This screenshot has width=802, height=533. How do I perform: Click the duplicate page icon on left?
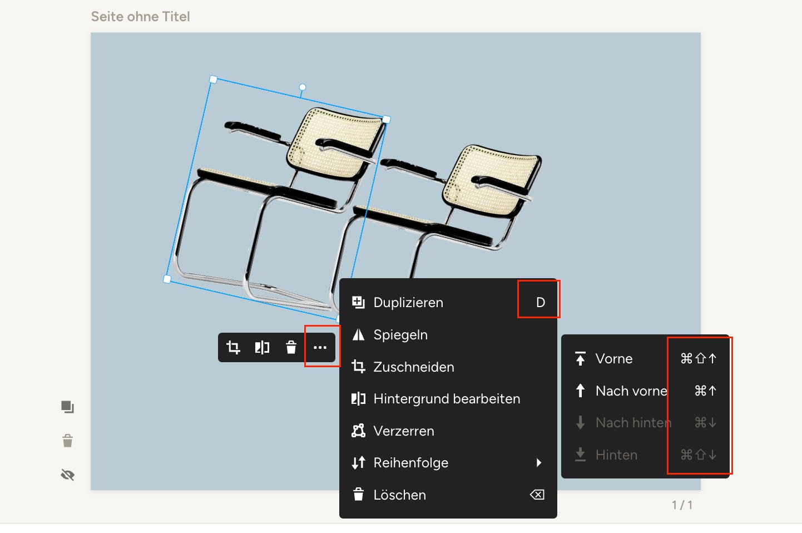tap(67, 407)
